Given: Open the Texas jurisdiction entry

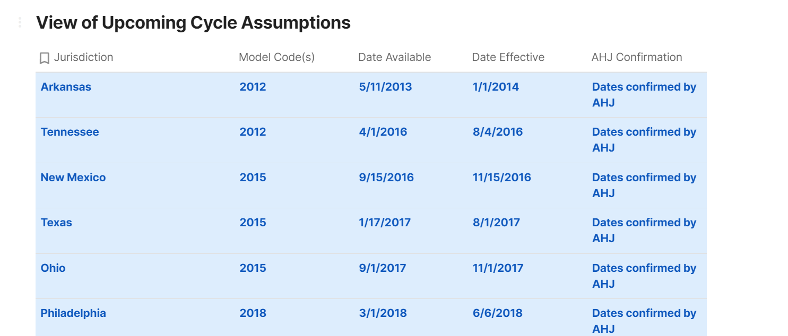Looking at the screenshot, I should [56, 223].
